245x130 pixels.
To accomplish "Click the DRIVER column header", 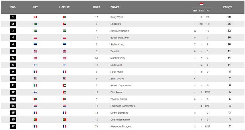I will [x=115, y=7].
